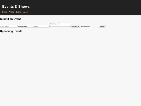Viewport: 141px width, 106px height.
Task: Click the Submit an Event heading
Action: coord(10,19)
